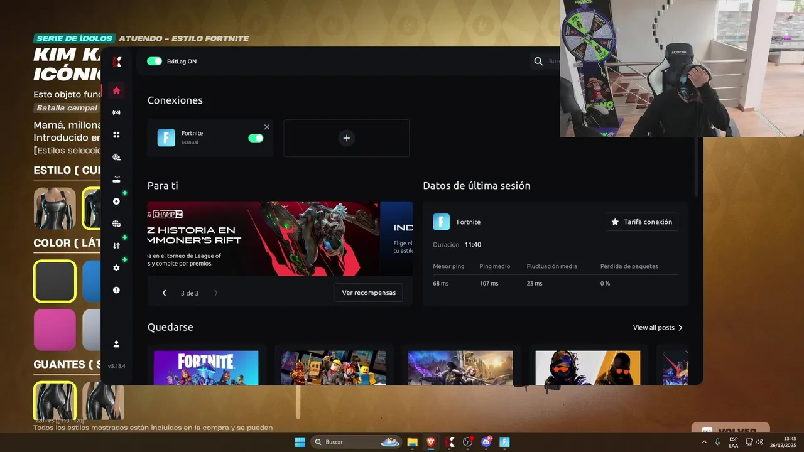Image resolution: width=804 pixels, height=452 pixels.
Task: Open the apps grid icon in sidebar
Action: coord(116,135)
